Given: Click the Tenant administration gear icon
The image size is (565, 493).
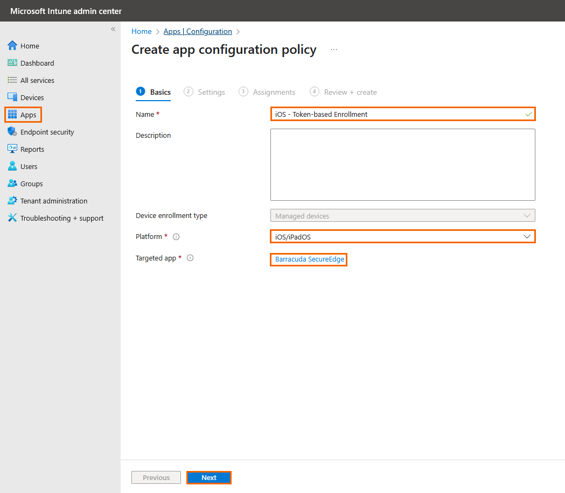Looking at the screenshot, I should (12, 201).
